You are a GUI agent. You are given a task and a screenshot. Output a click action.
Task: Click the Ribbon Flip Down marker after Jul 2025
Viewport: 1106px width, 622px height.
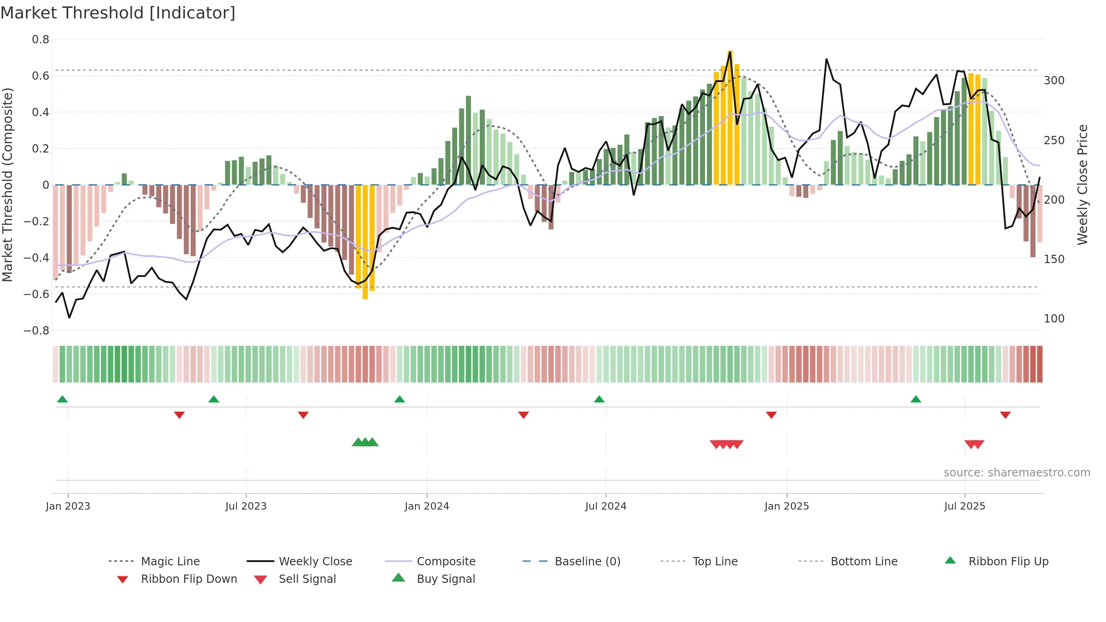pyautogui.click(x=1006, y=415)
